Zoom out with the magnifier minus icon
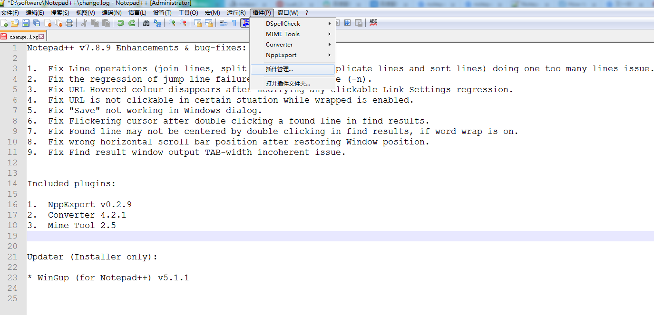 pyautogui.click(x=183, y=23)
